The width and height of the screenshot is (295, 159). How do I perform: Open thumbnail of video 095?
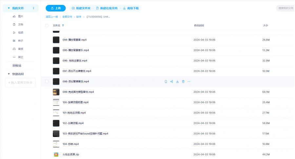click(x=56, y=50)
